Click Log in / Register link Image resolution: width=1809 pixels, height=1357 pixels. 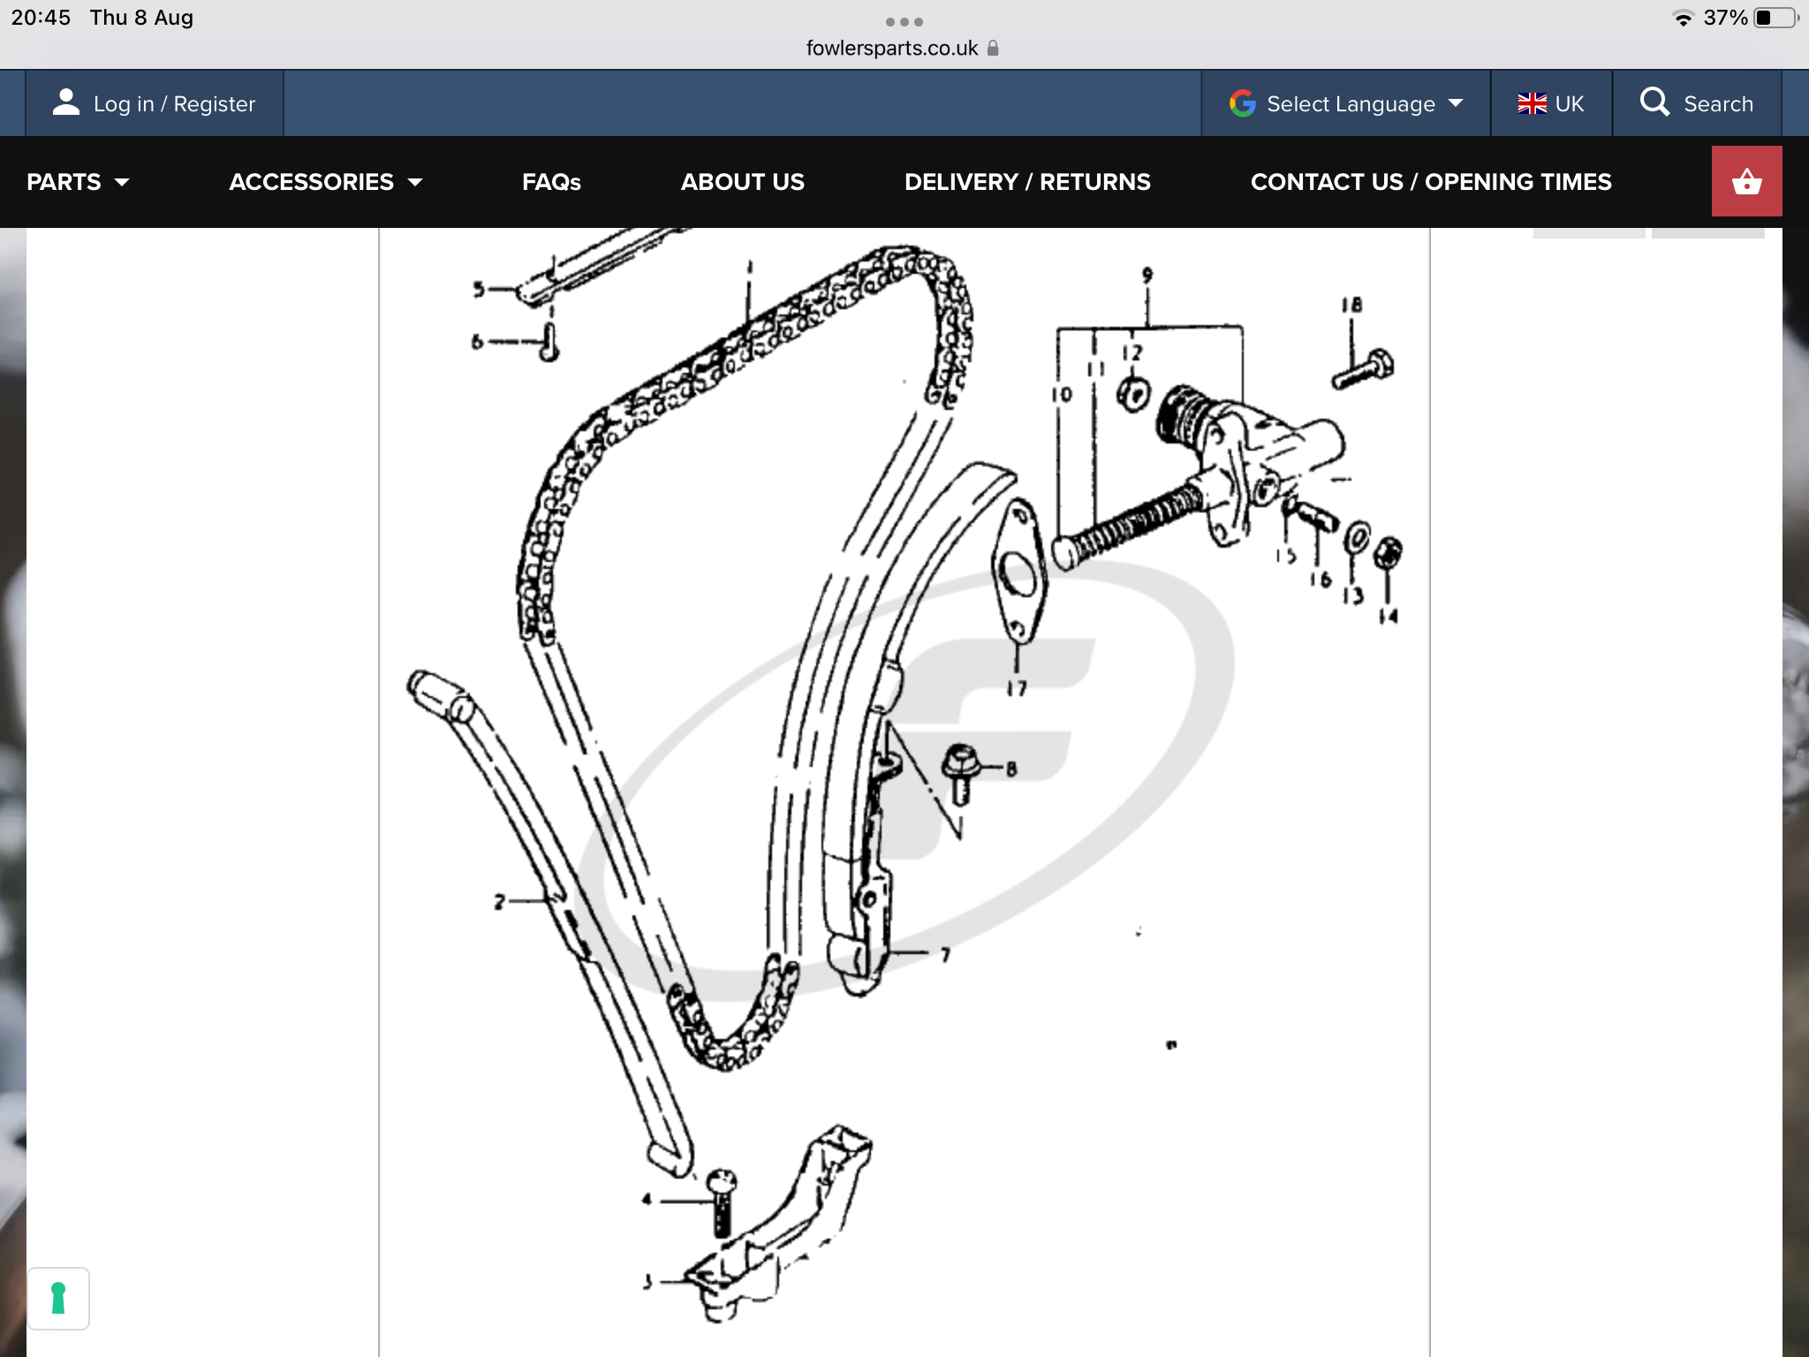[x=174, y=103]
